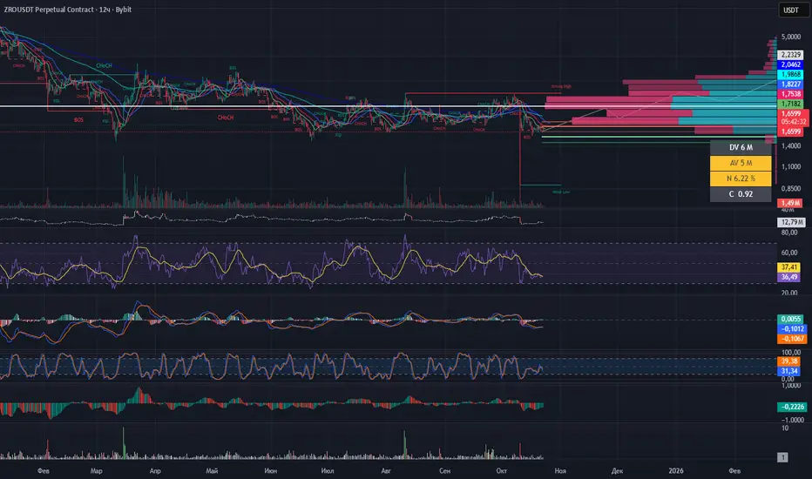Click the Апр month on time axis

155,470
